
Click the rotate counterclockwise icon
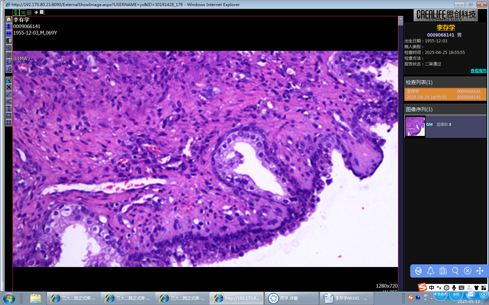9,48
